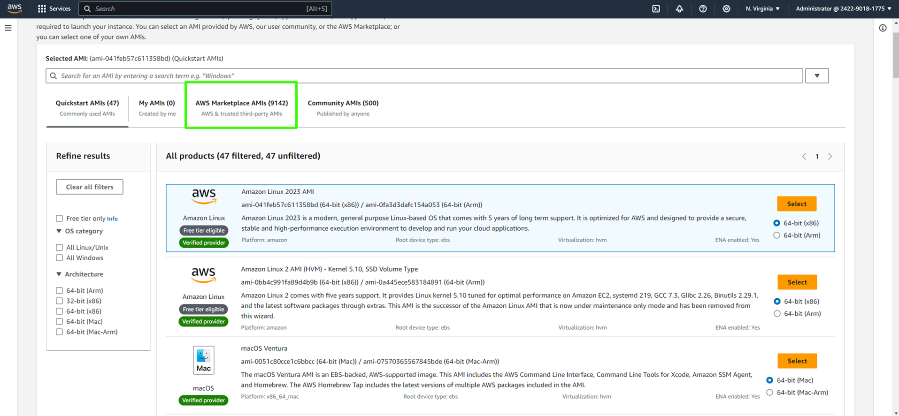Viewport: 899px width, 416px height.
Task: Click Verified provider badge under macOS
Action: point(203,400)
